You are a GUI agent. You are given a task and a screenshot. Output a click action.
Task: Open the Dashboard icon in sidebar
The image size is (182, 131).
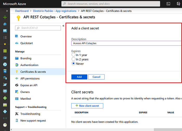pos(5,31)
